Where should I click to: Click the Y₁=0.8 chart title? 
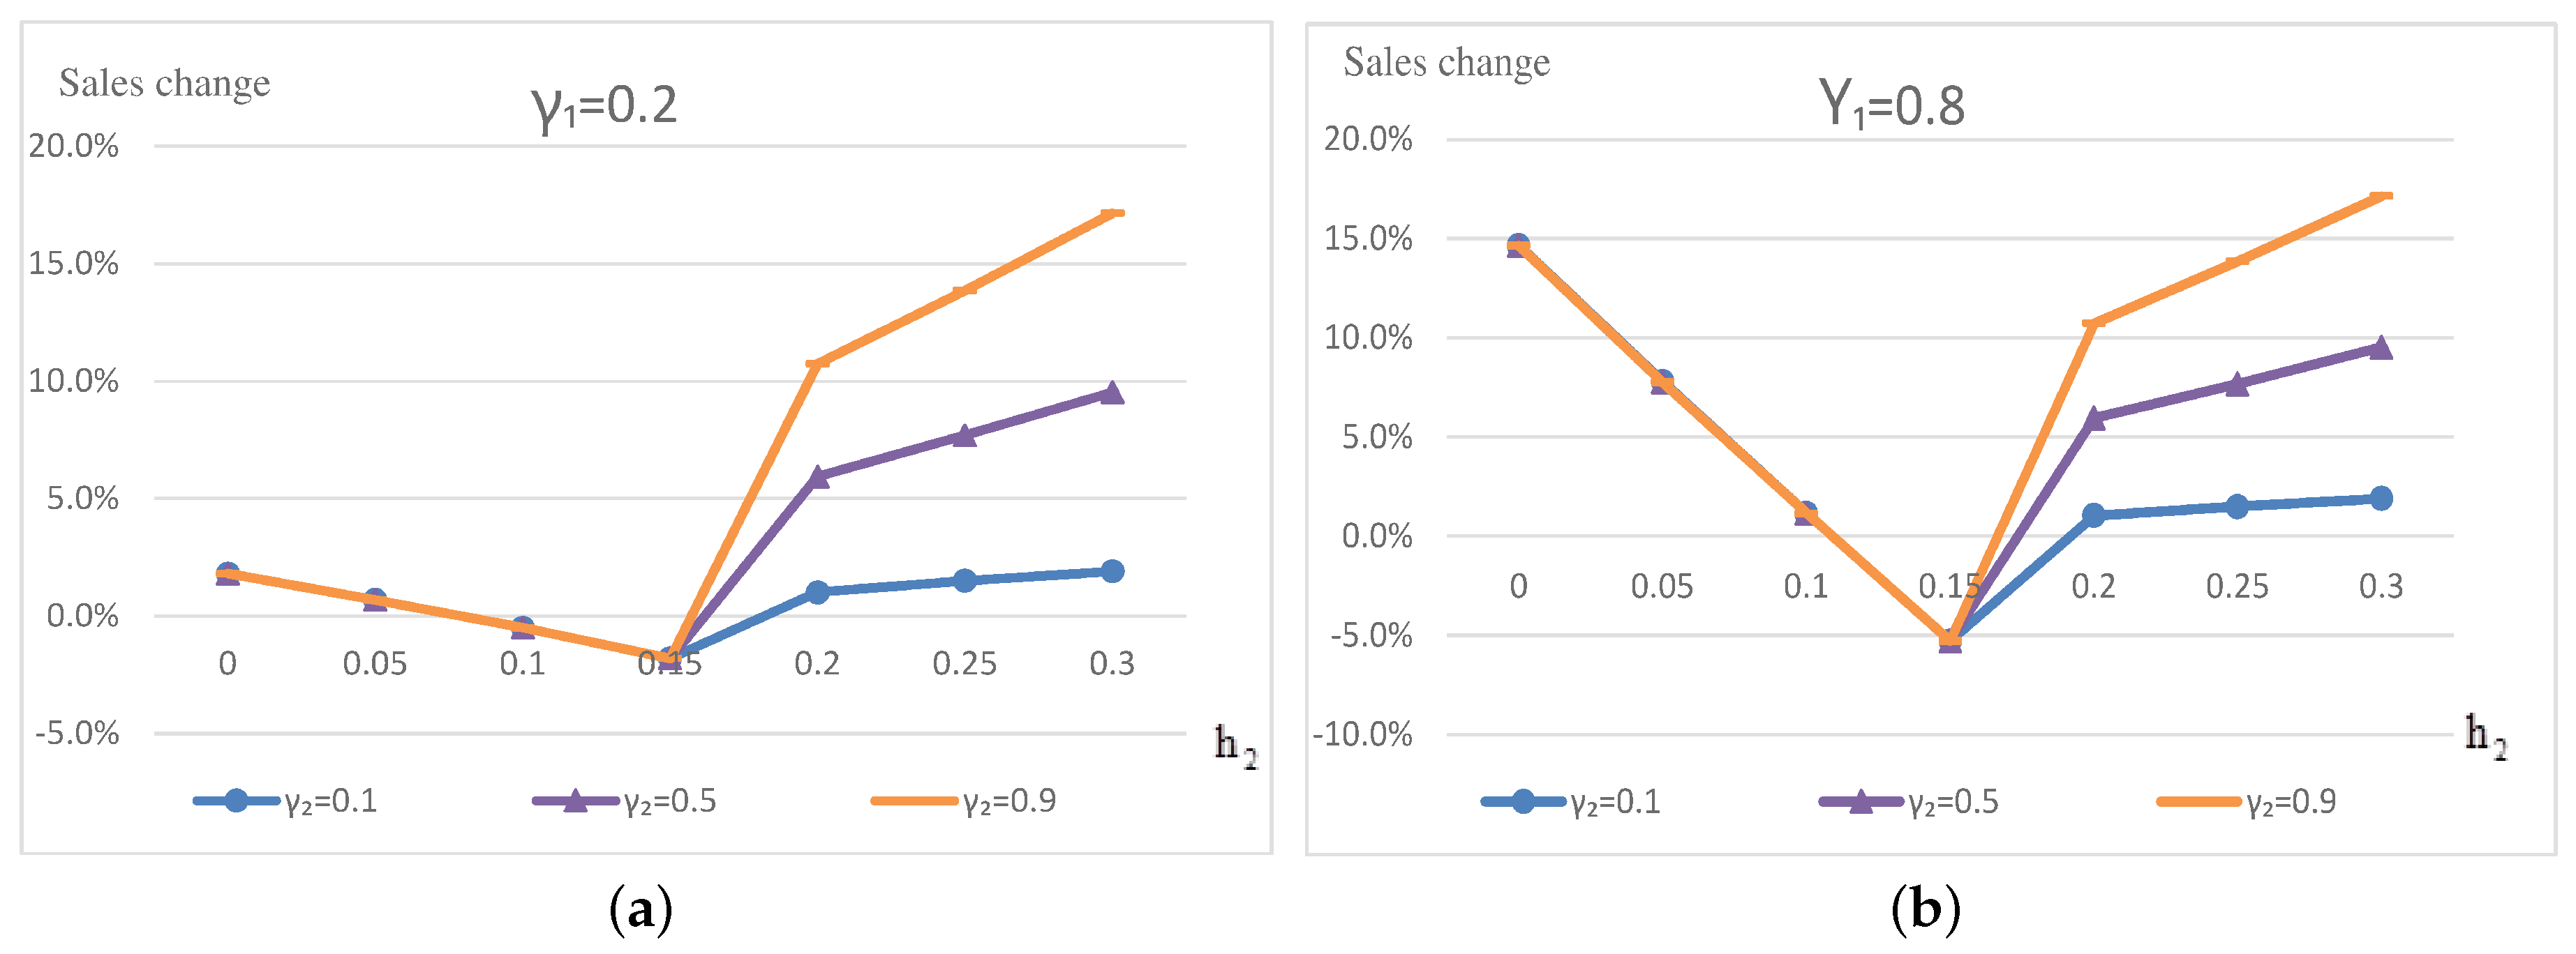(1891, 104)
